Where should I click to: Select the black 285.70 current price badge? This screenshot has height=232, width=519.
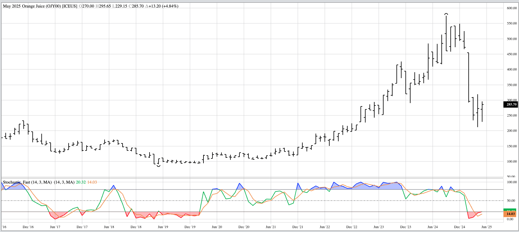[511, 105]
